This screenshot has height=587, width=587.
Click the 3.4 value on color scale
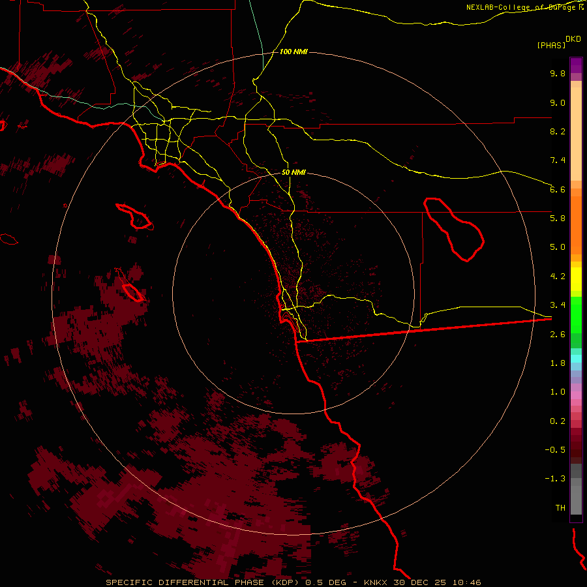coord(558,305)
